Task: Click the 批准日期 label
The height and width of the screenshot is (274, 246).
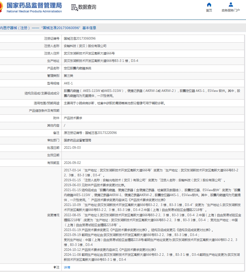Action: coord(53,148)
